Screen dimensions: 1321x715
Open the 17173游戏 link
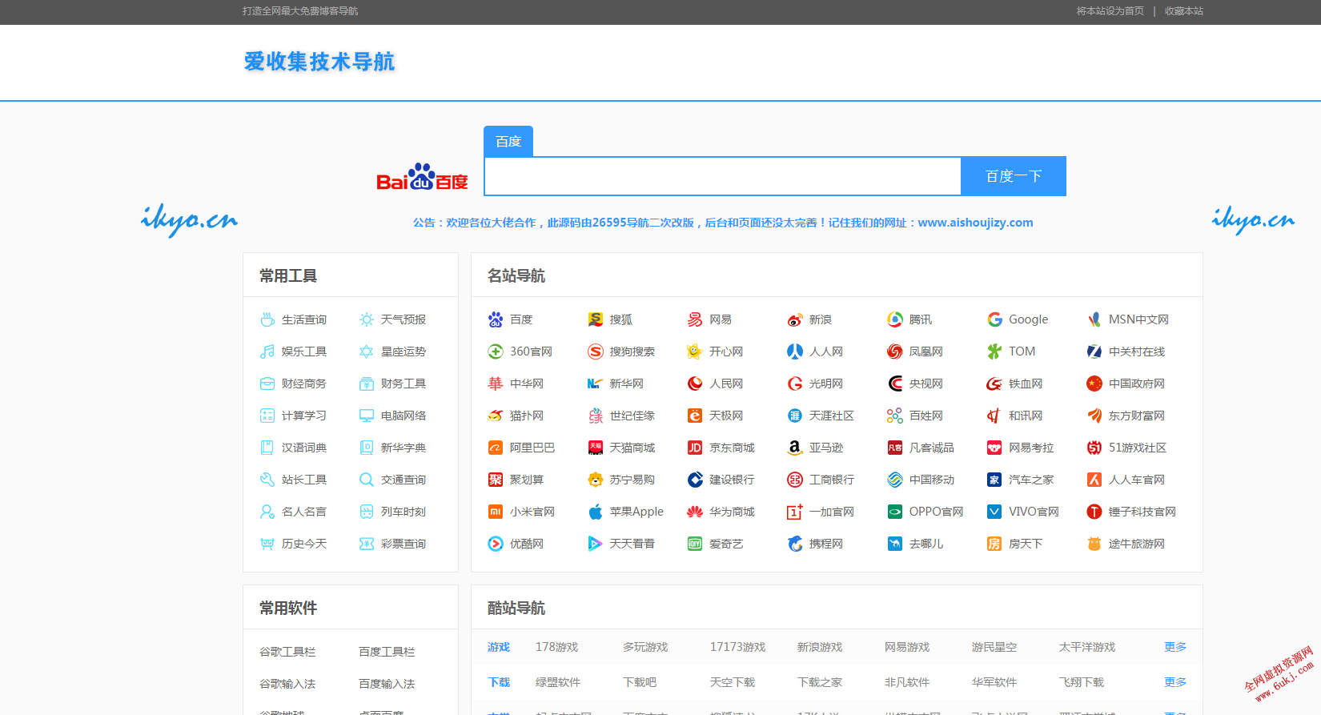click(737, 647)
